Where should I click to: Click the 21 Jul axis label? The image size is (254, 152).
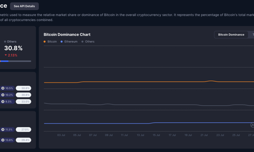pos(204,135)
